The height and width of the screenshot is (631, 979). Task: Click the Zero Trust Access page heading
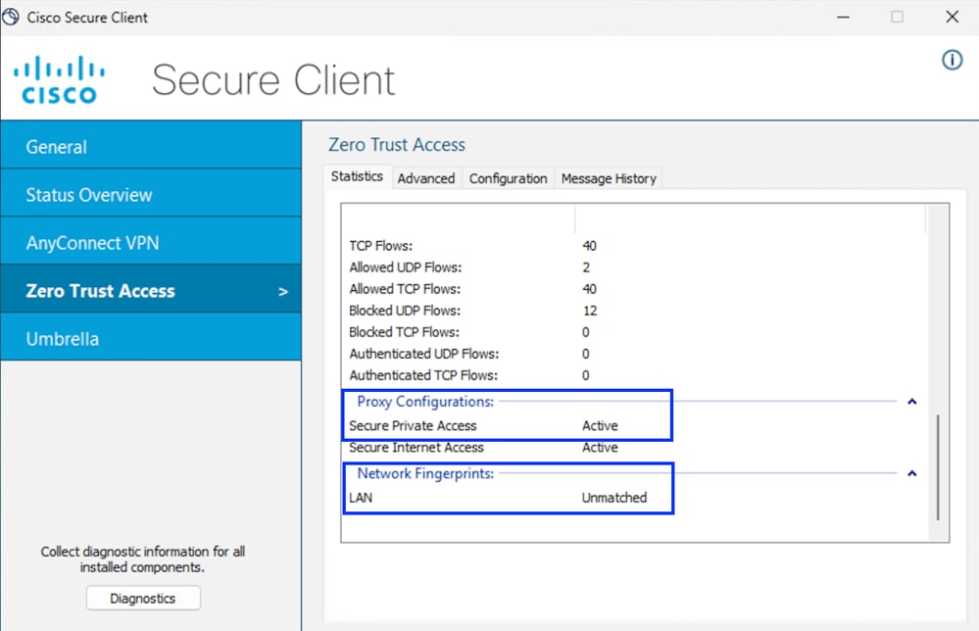pyautogui.click(x=397, y=145)
